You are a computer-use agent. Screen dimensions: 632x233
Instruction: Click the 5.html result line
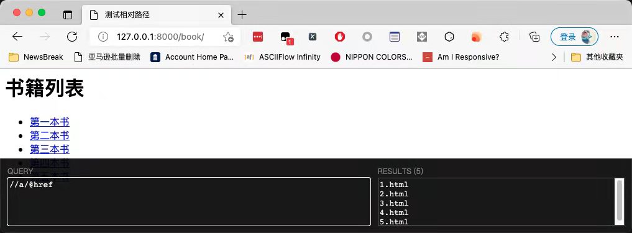(x=394, y=222)
